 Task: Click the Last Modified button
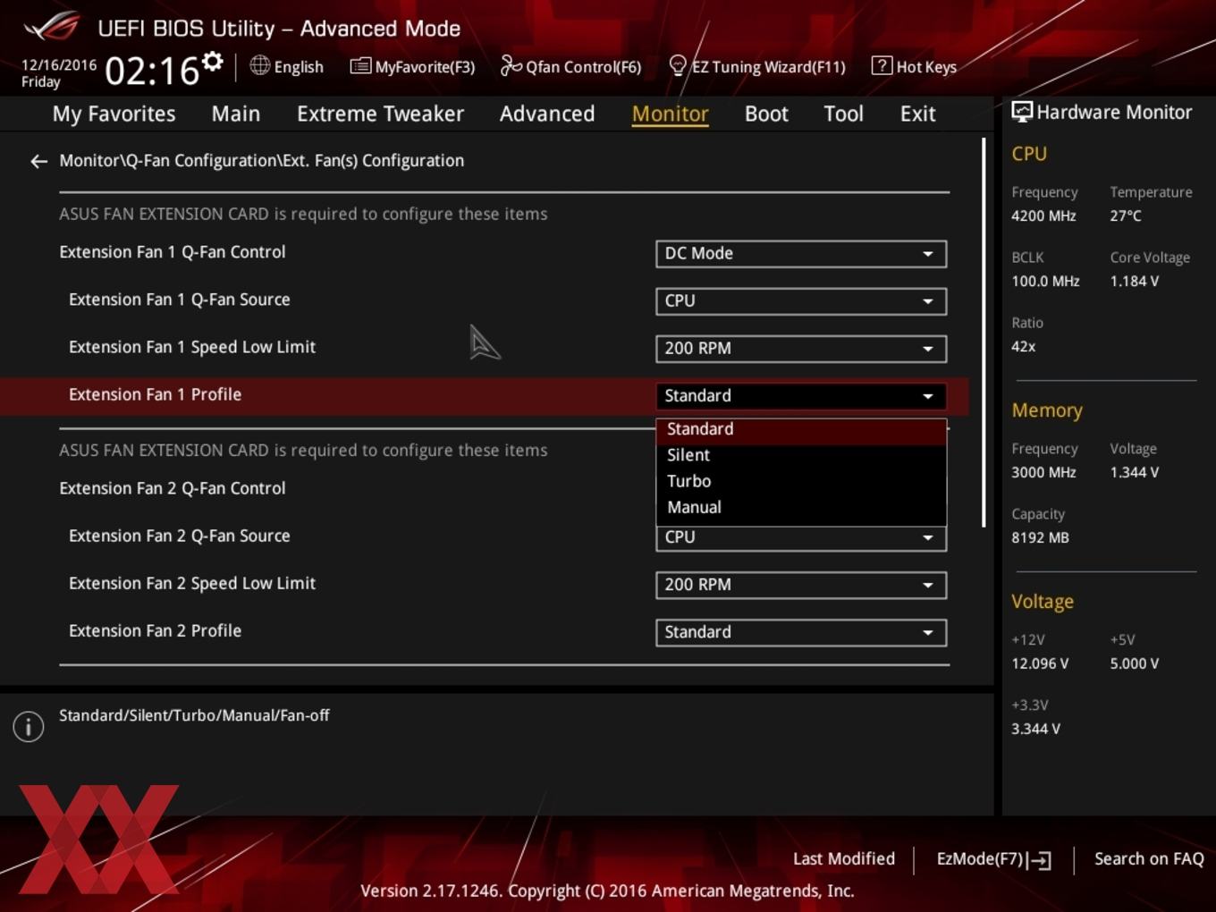tap(843, 858)
